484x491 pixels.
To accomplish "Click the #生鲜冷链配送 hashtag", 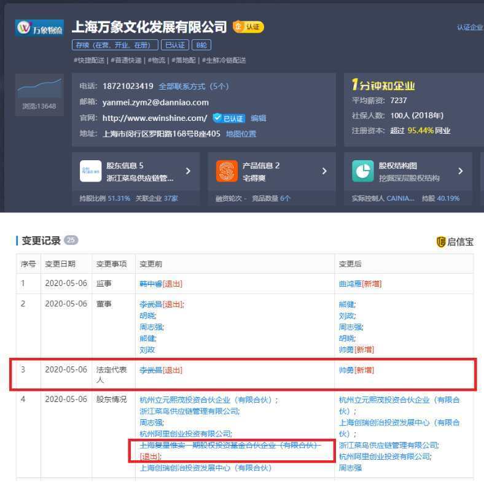I will tap(224, 60).
